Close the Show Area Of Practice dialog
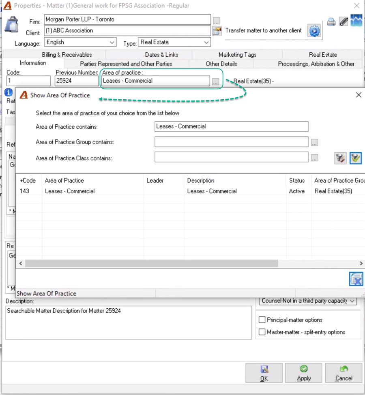This screenshot has width=365, height=395. [x=359, y=95]
